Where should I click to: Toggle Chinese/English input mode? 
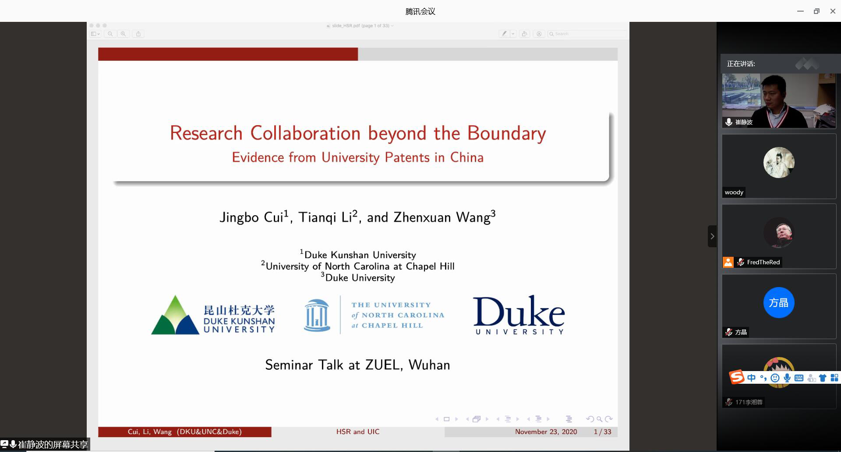click(752, 378)
